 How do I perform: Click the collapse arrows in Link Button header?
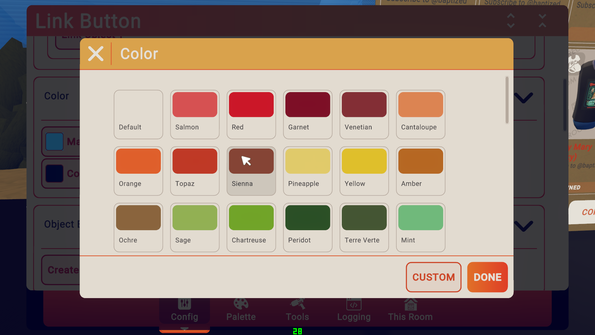(x=542, y=21)
